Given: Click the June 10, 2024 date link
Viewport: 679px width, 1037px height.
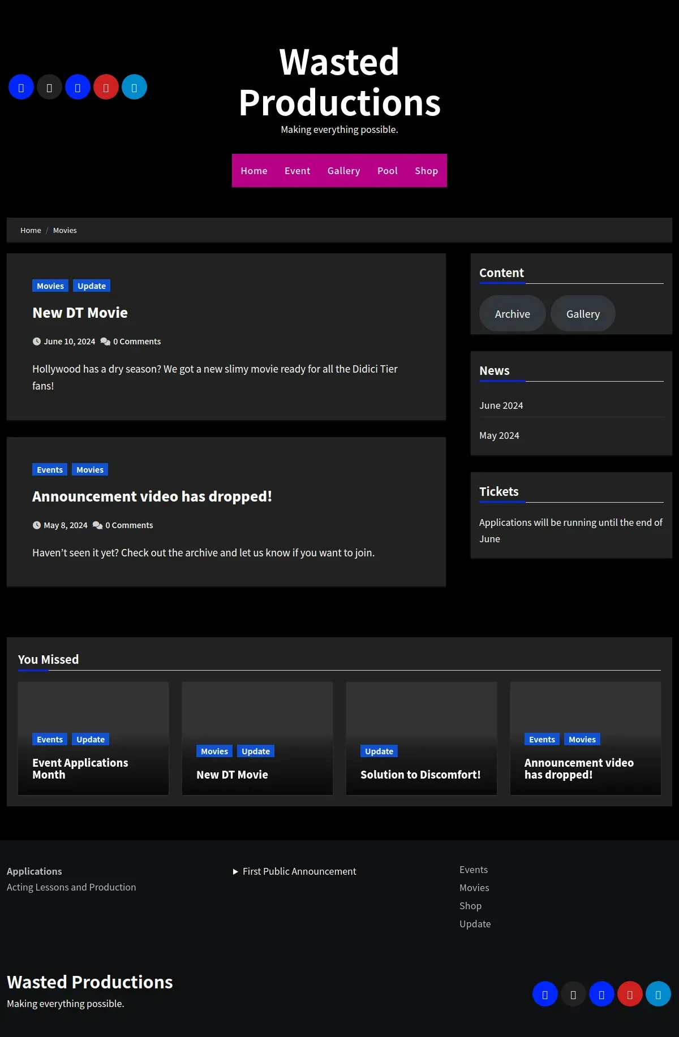Looking at the screenshot, I should click(70, 342).
